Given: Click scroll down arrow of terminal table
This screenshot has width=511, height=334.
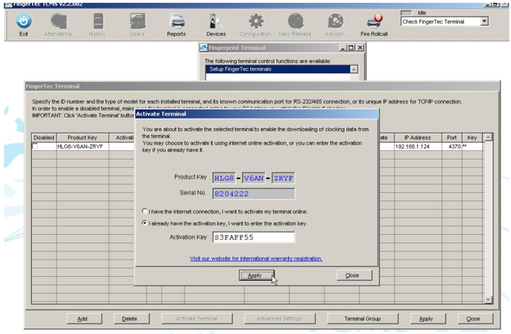Looking at the screenshot, I should (x=488, y=300).
